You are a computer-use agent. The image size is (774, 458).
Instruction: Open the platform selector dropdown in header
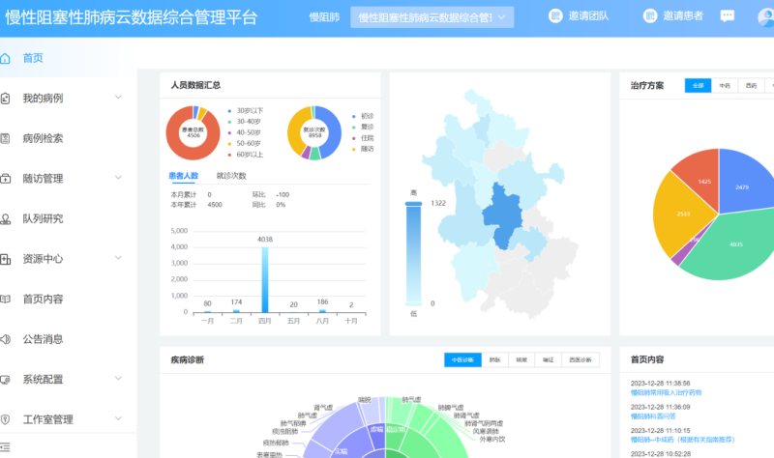(432, 17)
